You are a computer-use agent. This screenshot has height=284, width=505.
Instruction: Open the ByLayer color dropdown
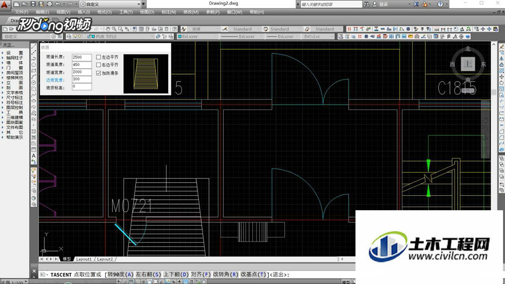tap(198, 36)
